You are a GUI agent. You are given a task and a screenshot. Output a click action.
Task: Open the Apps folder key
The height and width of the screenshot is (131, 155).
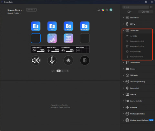[36, 26]
